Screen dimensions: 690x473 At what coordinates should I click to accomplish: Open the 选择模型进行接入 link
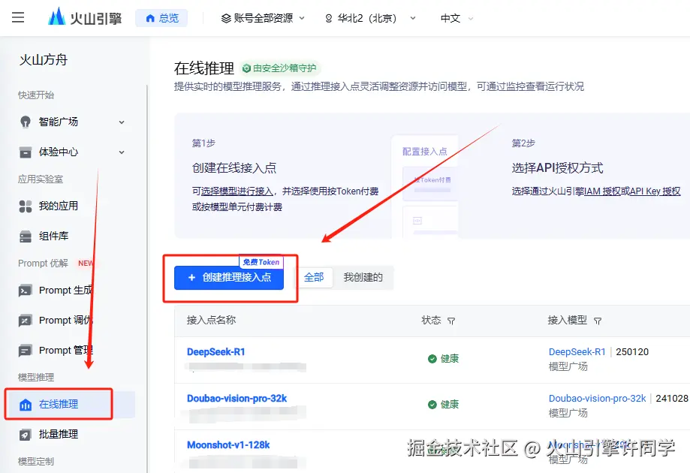click(237, 191)
